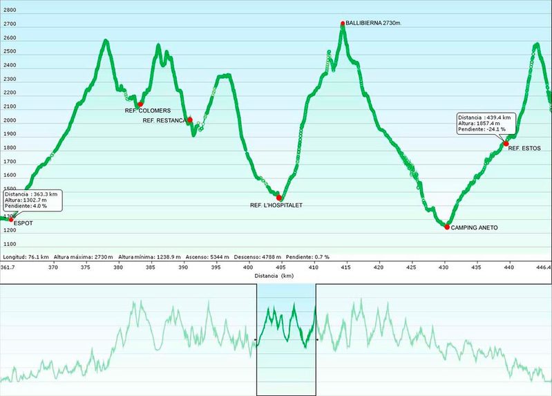Click the left handle of overview selection
This screenshot has width=552, height=396.
pyautogui.click(x=256, y=339)
